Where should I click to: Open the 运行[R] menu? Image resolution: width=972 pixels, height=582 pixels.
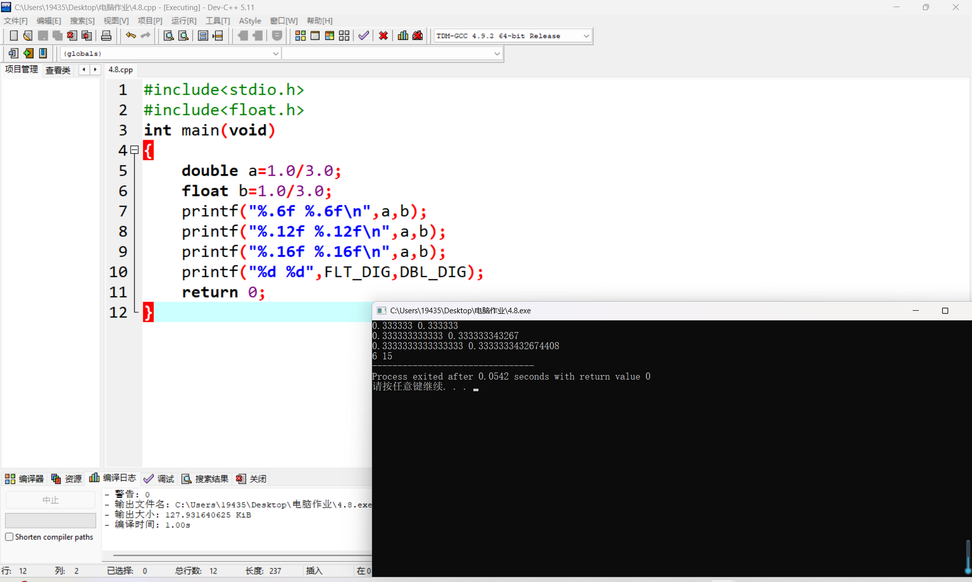tap(183, 21)
